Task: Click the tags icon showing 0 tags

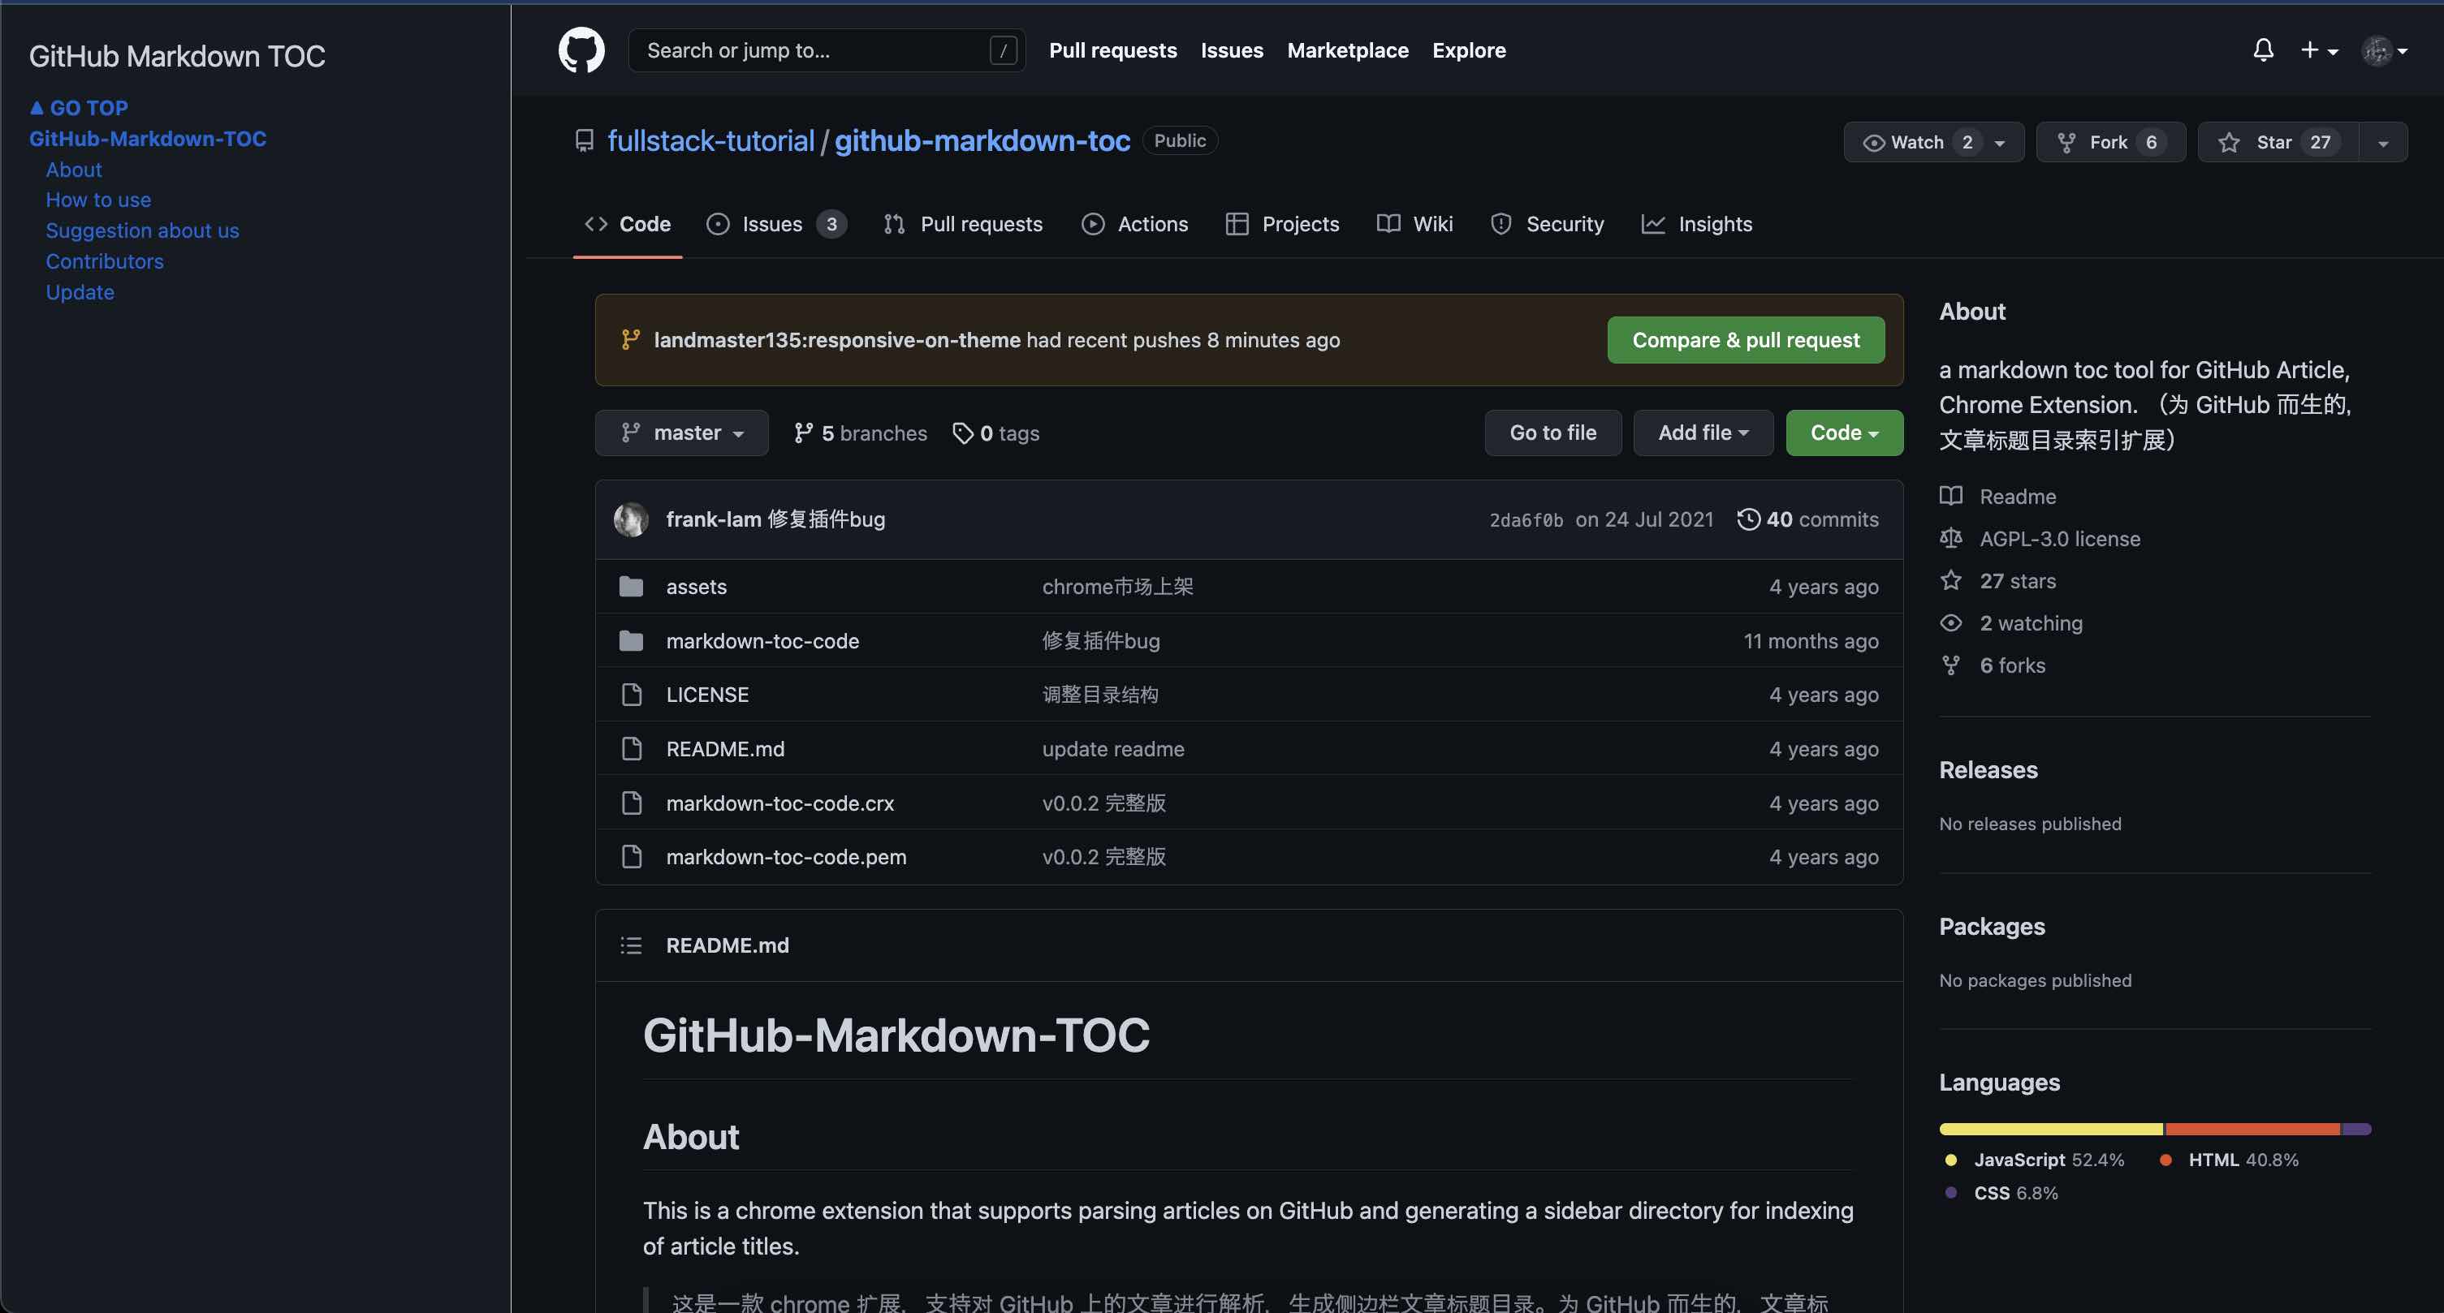Action: tap(964, 433)
